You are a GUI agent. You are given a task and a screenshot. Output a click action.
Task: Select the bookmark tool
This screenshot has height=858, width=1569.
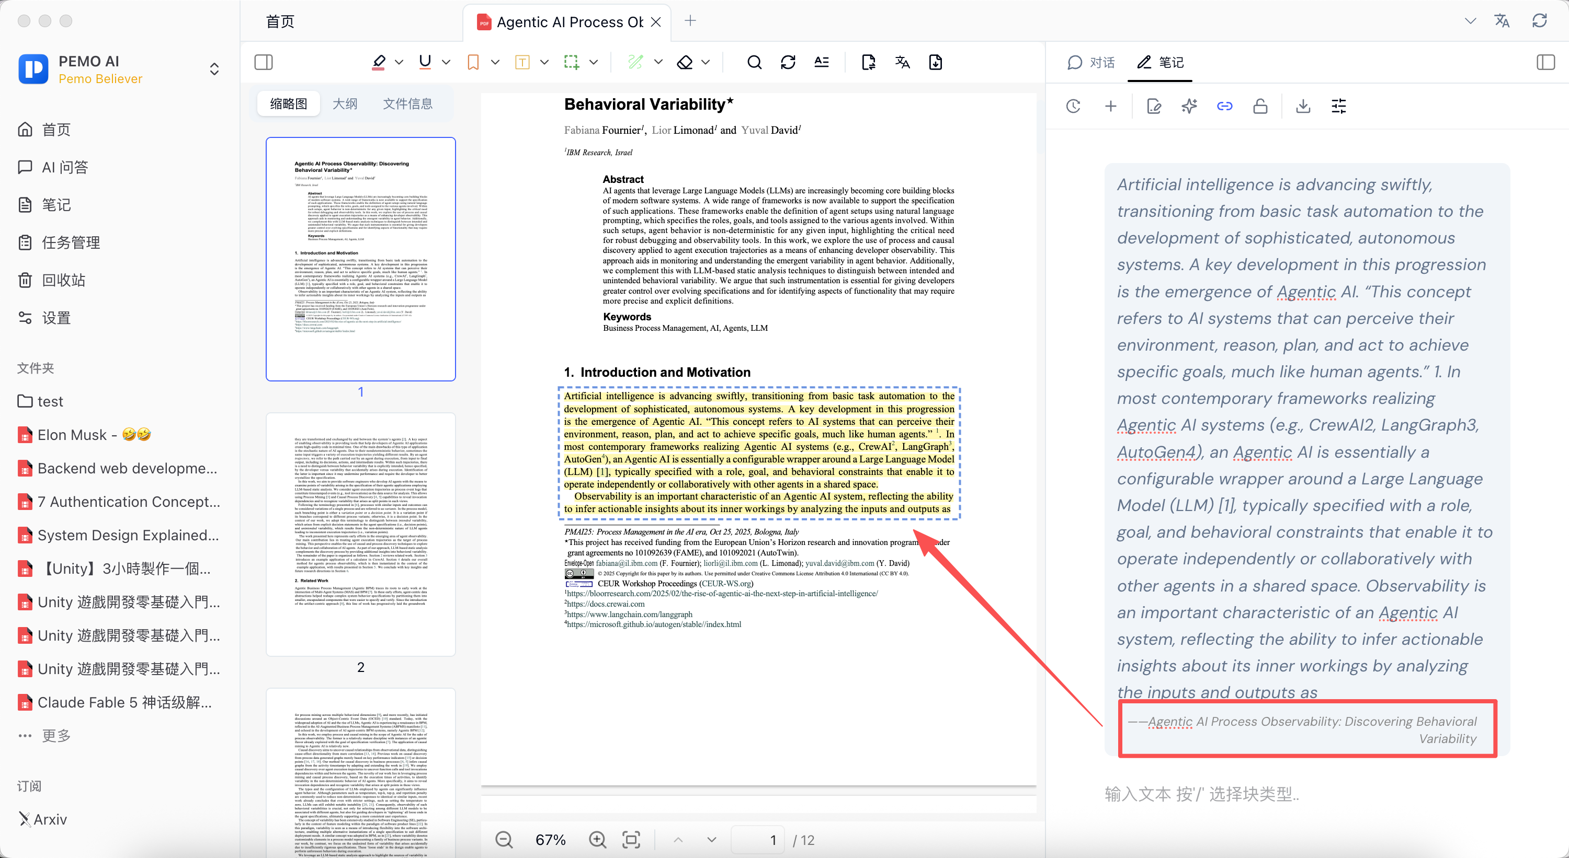473,62
